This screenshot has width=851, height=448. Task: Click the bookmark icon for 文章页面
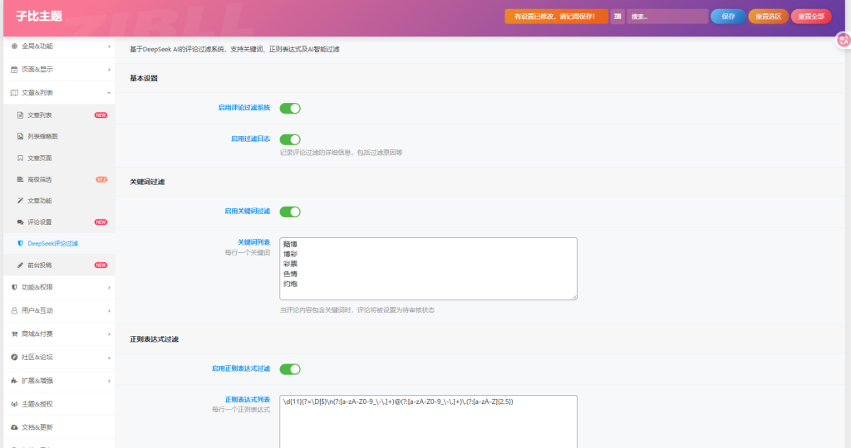(x=20, y=158)
